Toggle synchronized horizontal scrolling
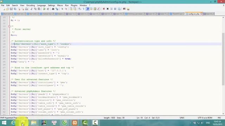This screenshot has height=126, width=225. (x=75, y=9)
